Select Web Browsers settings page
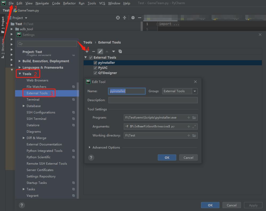266x211 pixels. [x=37, y=80]
